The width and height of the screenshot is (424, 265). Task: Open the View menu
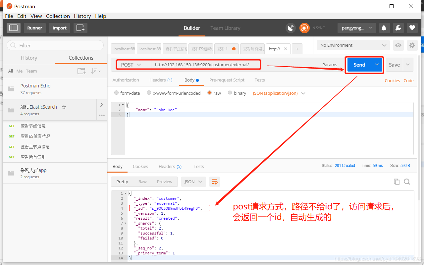pyautogui.click(x=36, y=16)
